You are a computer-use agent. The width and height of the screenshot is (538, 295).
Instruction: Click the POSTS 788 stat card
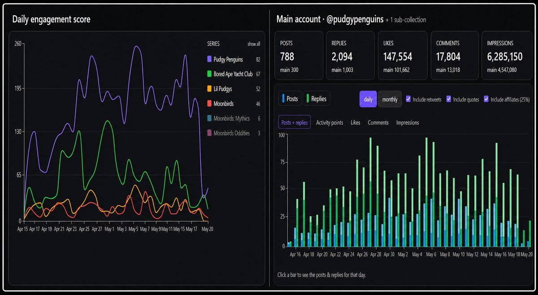[298, 56]
